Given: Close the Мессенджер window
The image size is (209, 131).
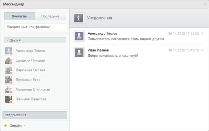Looking at the screenshot, I should tap(205, 4).
